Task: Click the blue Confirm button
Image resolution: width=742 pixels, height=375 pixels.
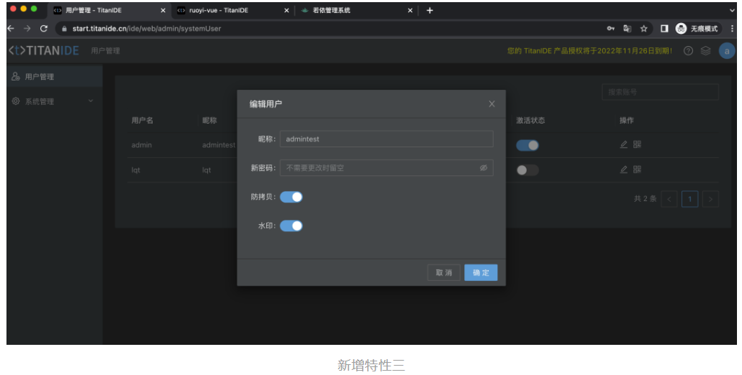Action: coord(481,273)
